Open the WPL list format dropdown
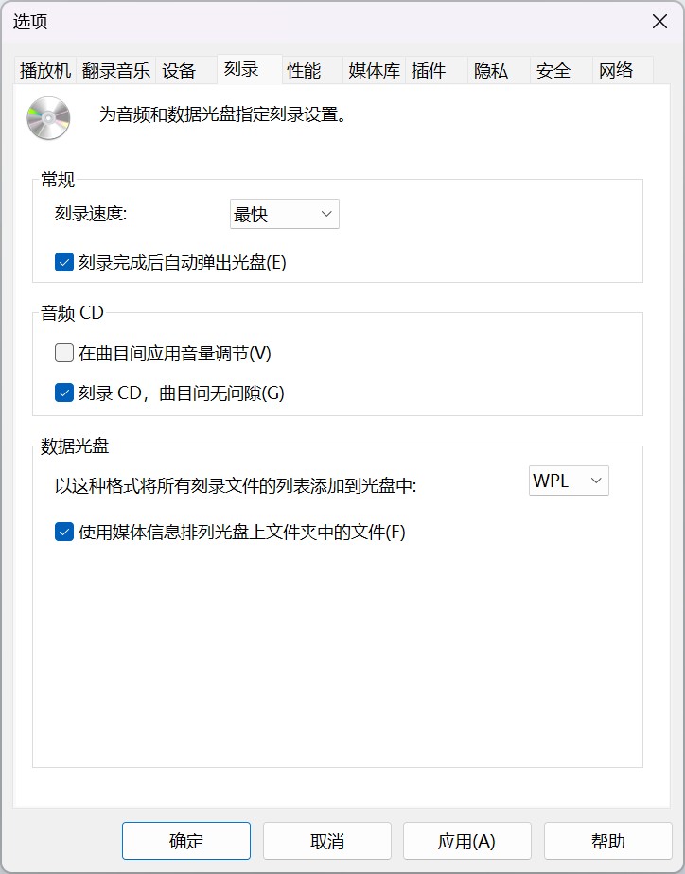Image resolution: width=685 pixels, height=874 pixels. pyautogui.click(x=569, y=481)
